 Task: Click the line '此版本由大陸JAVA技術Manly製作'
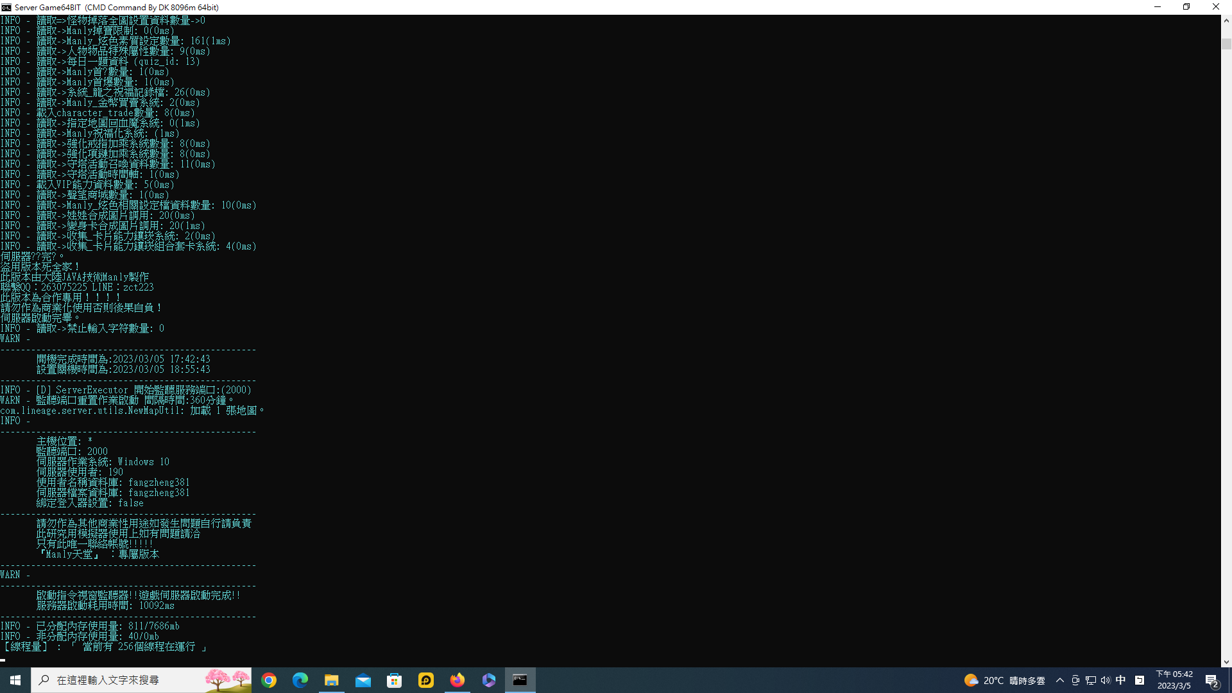(74, 277)
